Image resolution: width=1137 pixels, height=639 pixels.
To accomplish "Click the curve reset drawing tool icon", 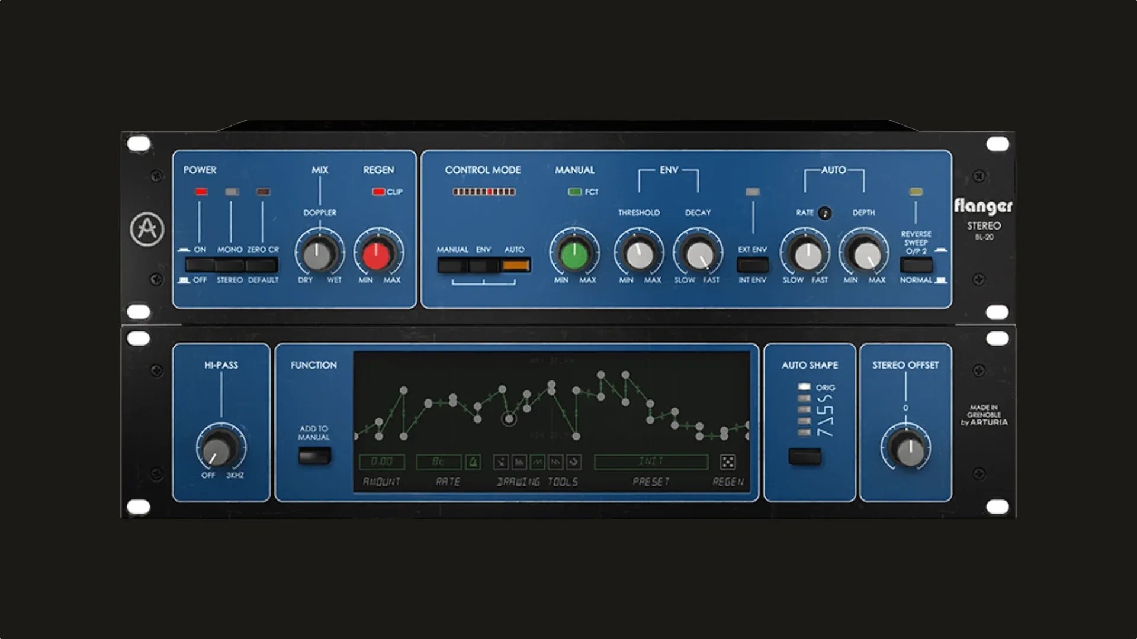I will (x=574, y=461).
